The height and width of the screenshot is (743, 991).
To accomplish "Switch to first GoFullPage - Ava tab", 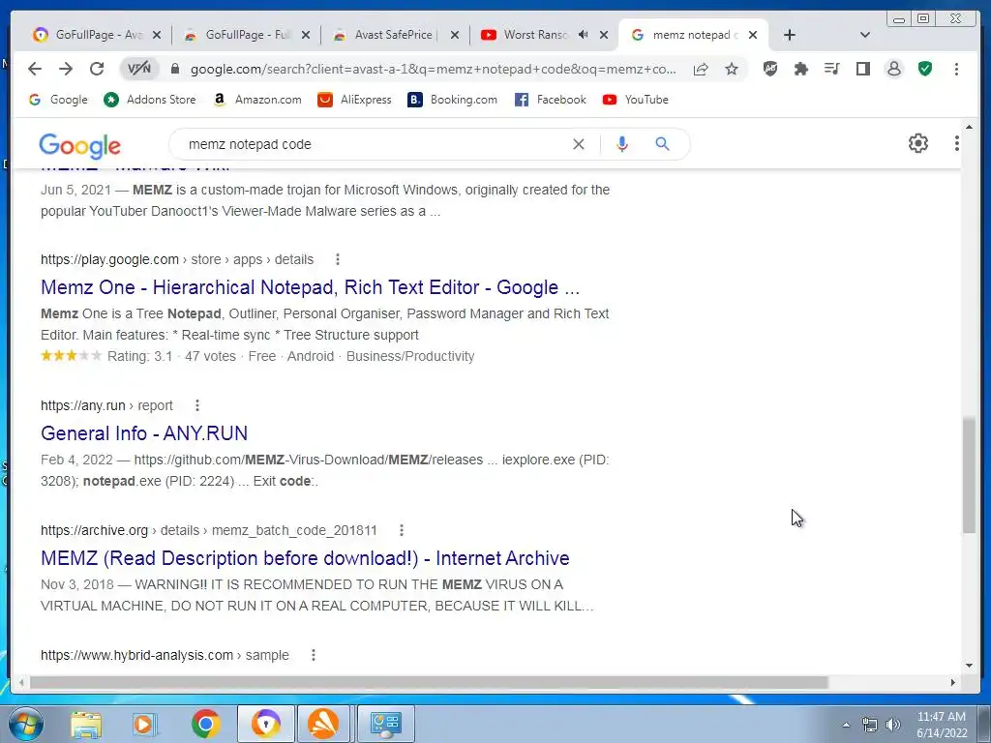I will (x=90, y=35).
